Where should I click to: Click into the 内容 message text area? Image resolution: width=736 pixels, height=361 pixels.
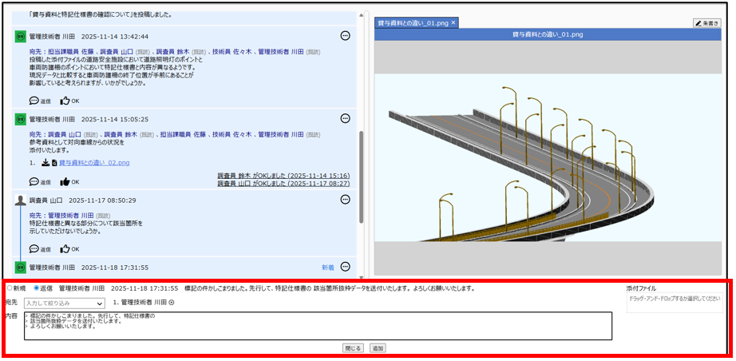pos(318,326)
